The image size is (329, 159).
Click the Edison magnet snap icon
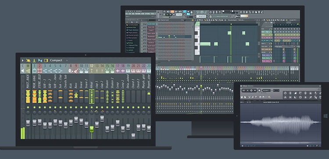263,97
